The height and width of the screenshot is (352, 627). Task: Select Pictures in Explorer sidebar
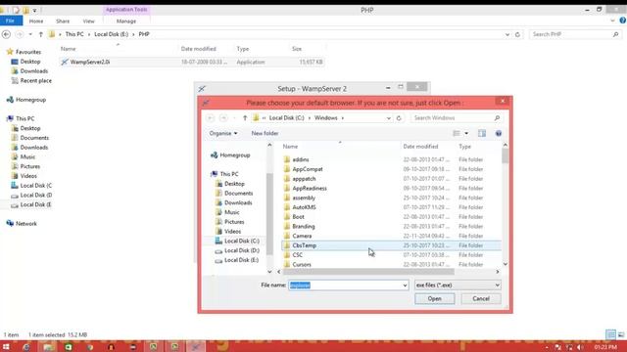point(30,166)
